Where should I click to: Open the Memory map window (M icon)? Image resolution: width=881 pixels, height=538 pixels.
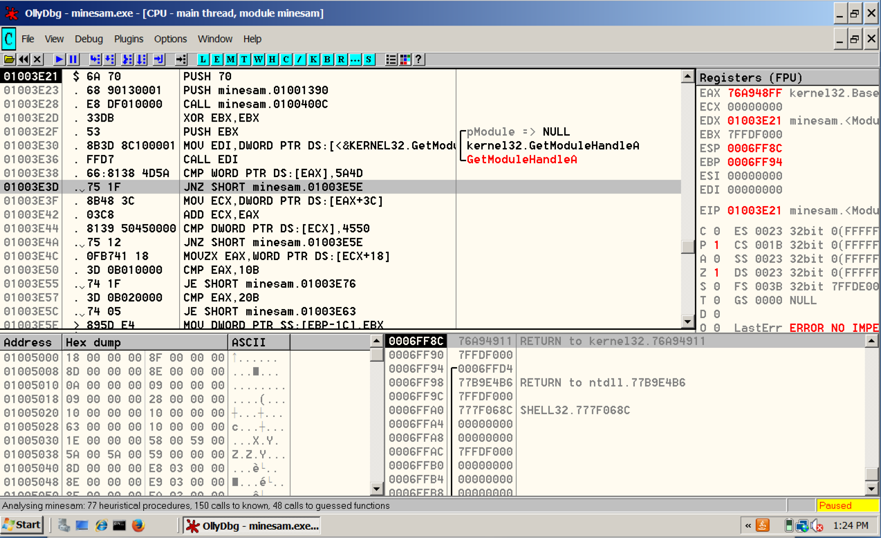230,59
